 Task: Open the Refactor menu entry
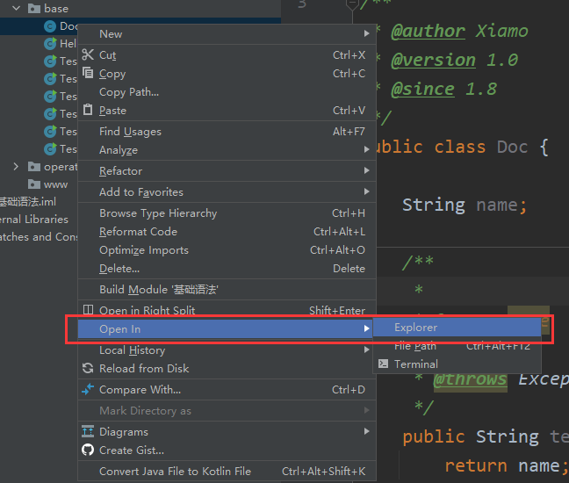(227, 171)
